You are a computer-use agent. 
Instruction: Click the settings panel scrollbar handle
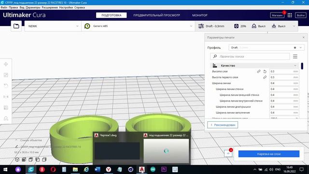(x=302, y=66)
